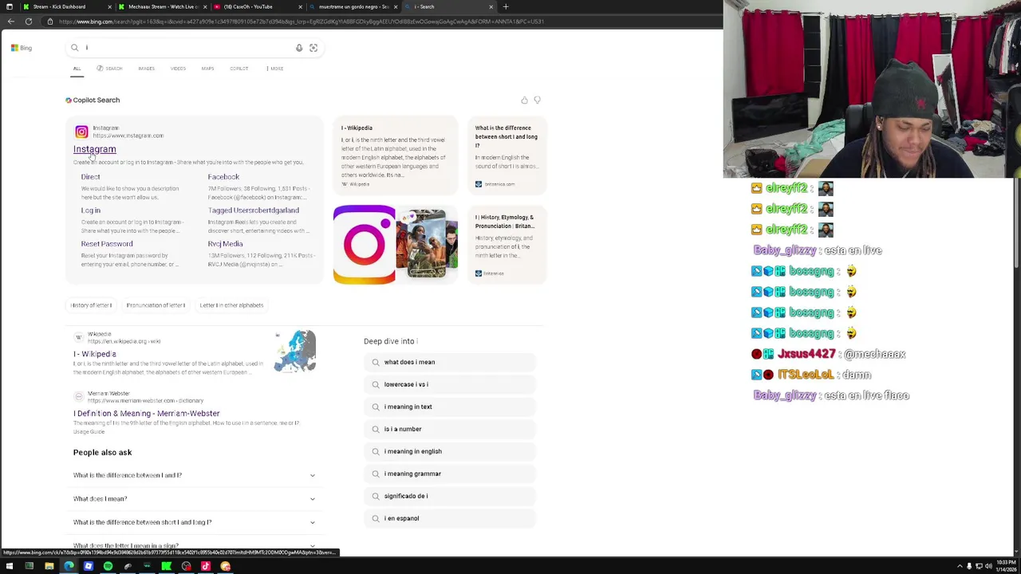Switch to 'muestrame un gordo negro' tab
Screen dimensions: 1021x574
point(353,6)
